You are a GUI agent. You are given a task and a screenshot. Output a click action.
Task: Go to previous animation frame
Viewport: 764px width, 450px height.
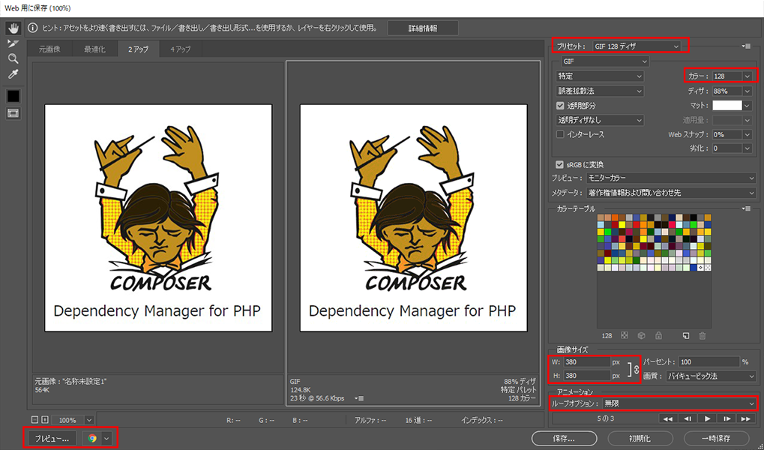coord(688,418)
